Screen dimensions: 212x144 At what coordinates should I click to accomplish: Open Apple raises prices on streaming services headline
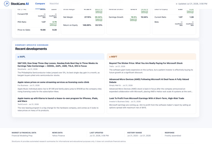(53, 82)
